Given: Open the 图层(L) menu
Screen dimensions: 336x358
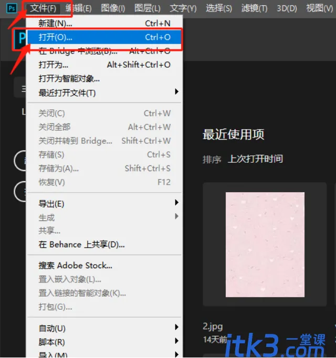Looking at the screenshot, I should point(148,8).
